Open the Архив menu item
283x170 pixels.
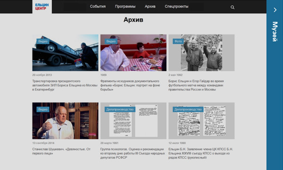click(x=150, y=7)
